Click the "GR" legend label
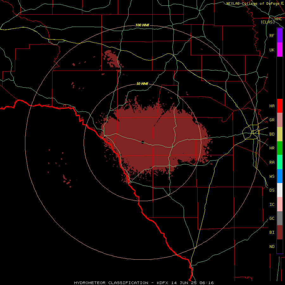The image size is (285, 285). (272, 120)
